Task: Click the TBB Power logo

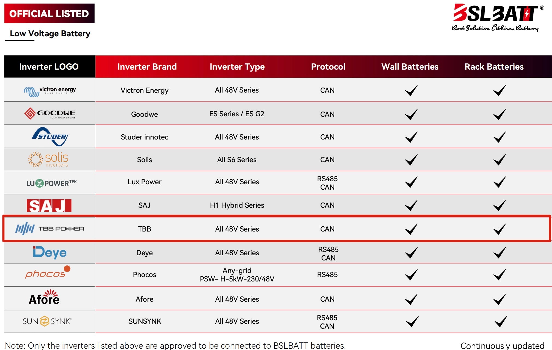Action: [x=49, y=229]
